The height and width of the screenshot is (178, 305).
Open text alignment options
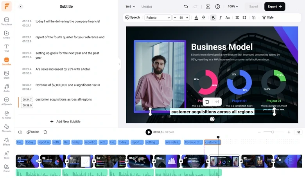(x=237, y=18)
